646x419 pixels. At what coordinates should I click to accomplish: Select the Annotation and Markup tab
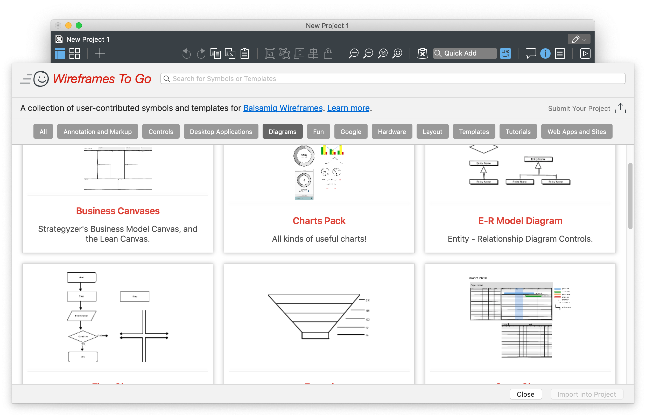(97, 132)
